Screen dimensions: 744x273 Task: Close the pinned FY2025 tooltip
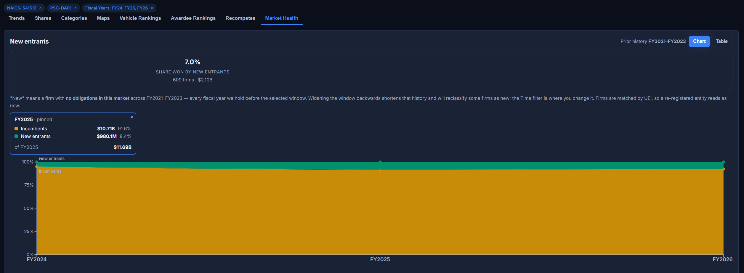pyautogui.click(x=132, y=117)
